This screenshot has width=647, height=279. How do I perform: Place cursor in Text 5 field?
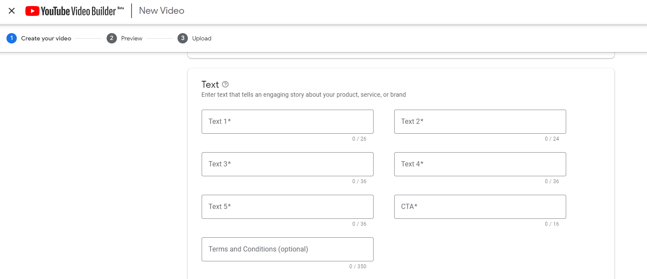click(287, 207)
